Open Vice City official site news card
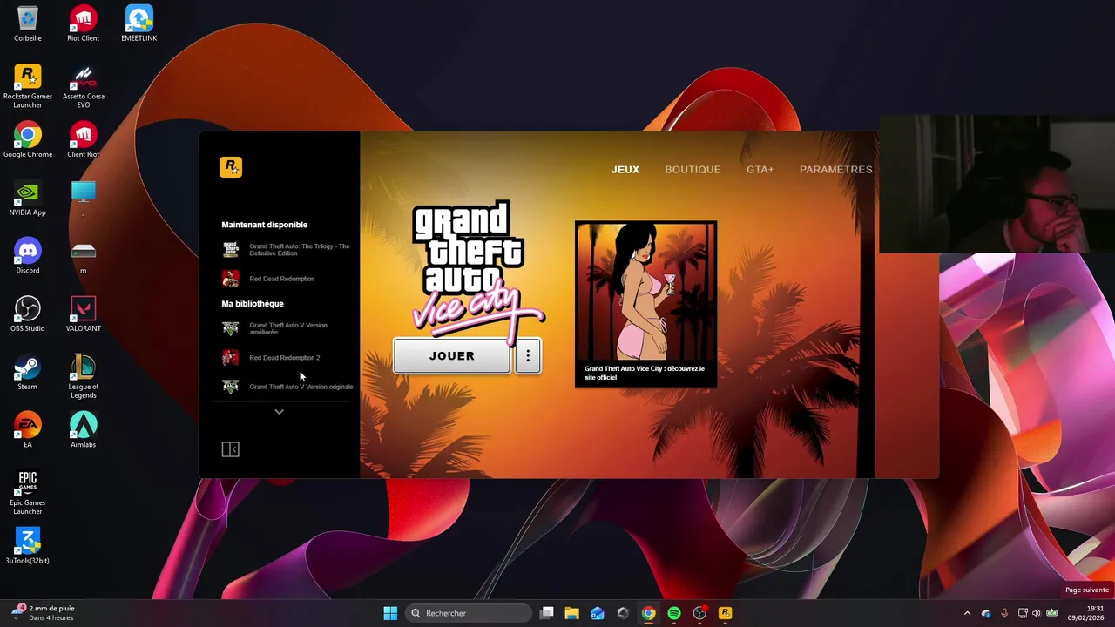 click(x=645, y=303)
